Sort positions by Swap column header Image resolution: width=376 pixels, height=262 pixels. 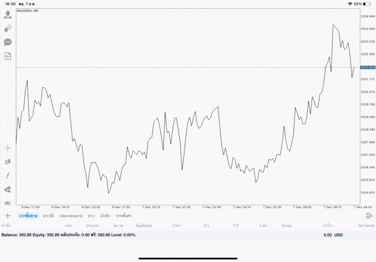(286, 225)
